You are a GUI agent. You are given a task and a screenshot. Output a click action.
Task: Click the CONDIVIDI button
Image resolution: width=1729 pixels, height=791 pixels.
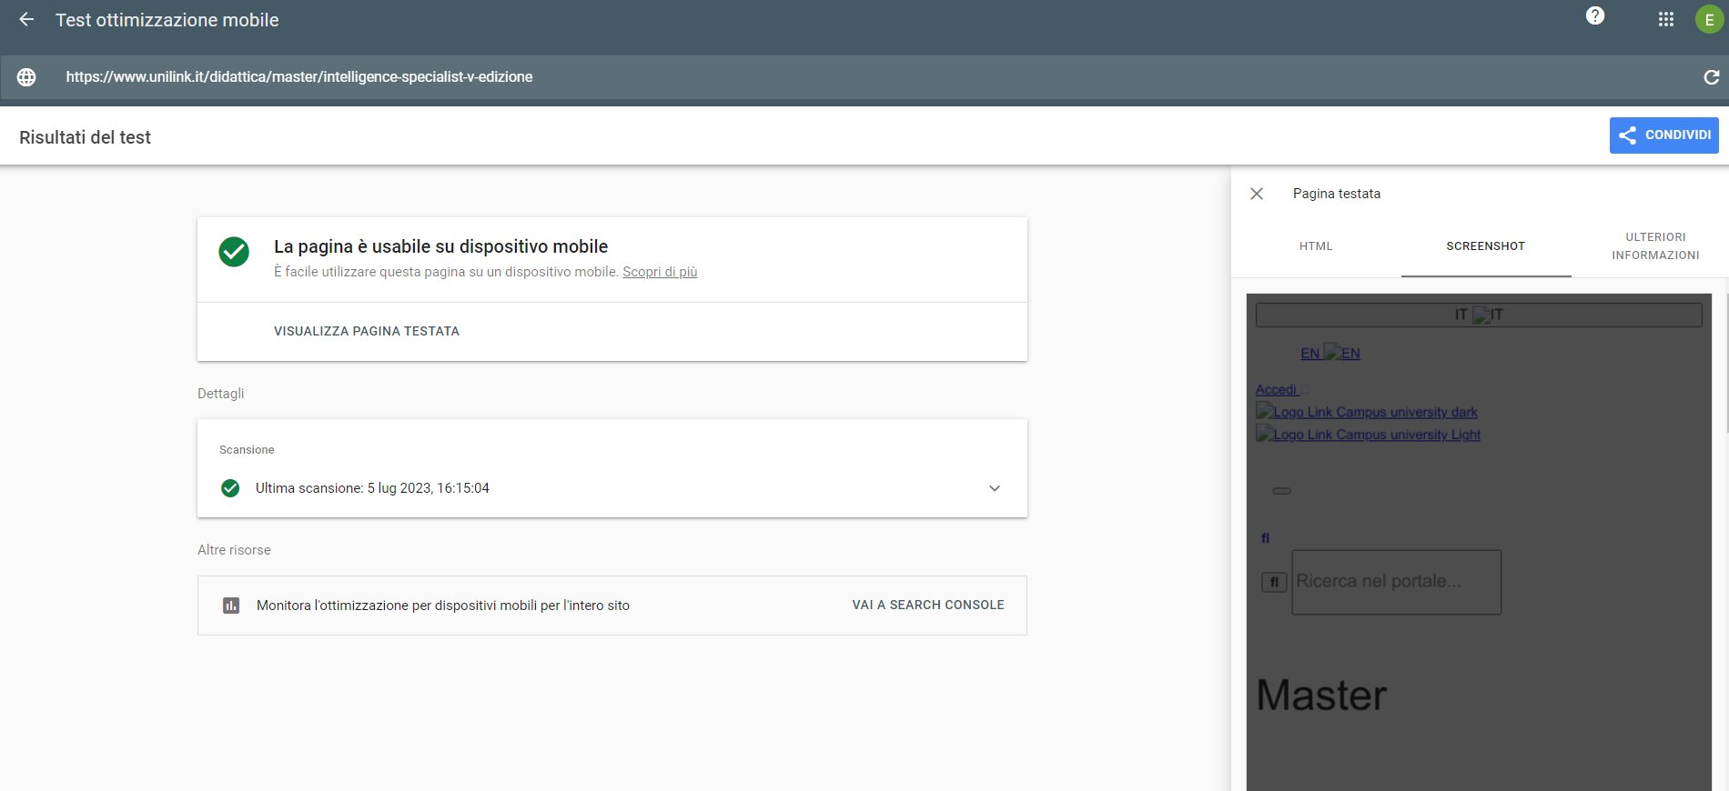coord(1663,135)
